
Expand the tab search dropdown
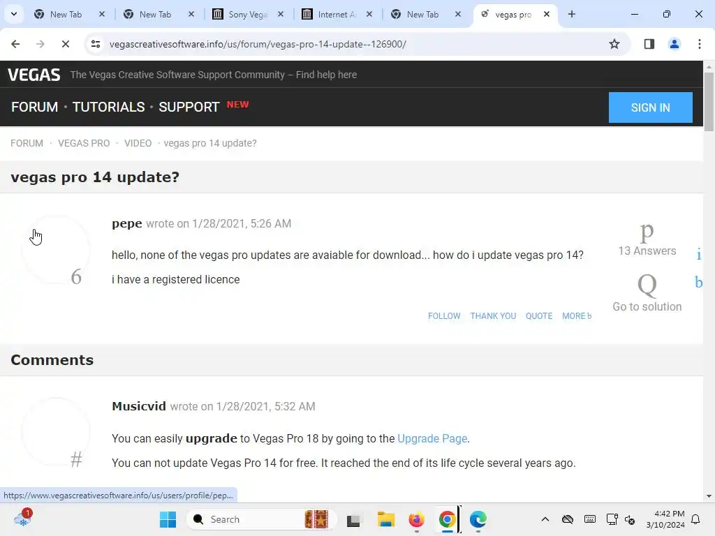(14, 14)
